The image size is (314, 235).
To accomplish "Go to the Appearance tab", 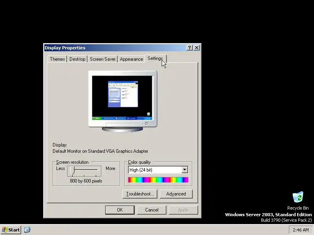I will tap(131, 59).
